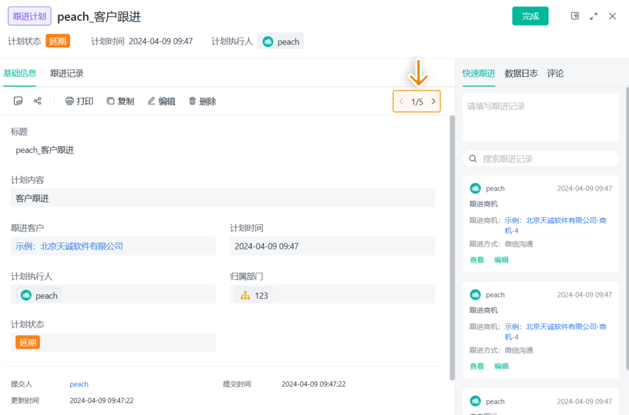Click the 删除 delete button
Image resolution: width=629 pixels, height=415 pixels.
202,101
